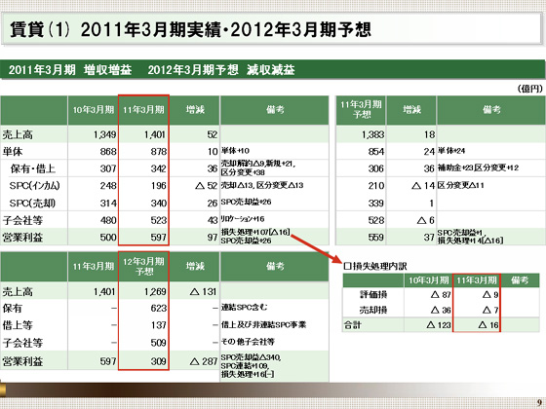Click the total '△ 123' in 合計 row
This screenshot has height=409, width=546.
pos(439,325)
